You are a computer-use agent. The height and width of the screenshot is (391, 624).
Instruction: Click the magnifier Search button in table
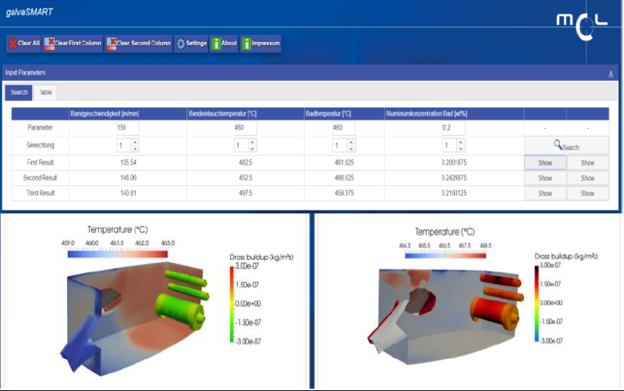point(566,146)
